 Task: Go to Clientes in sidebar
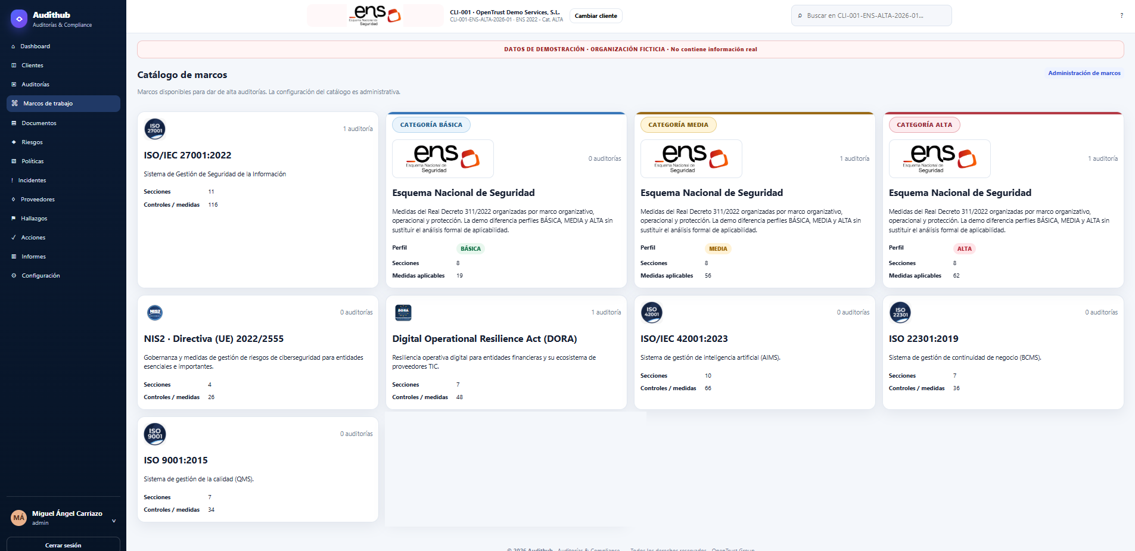click(x=63, y=65)
